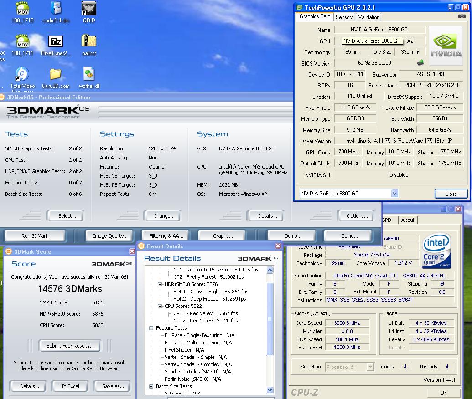Screen dimensions: 472x399
Task: Click the Demo button
Action: click(293, 236)
